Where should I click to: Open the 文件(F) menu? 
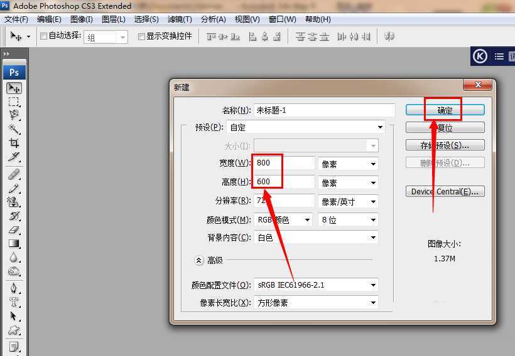coord(16,19)
